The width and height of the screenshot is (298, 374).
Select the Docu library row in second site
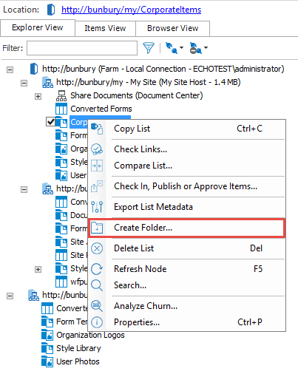tap(79, 215)
